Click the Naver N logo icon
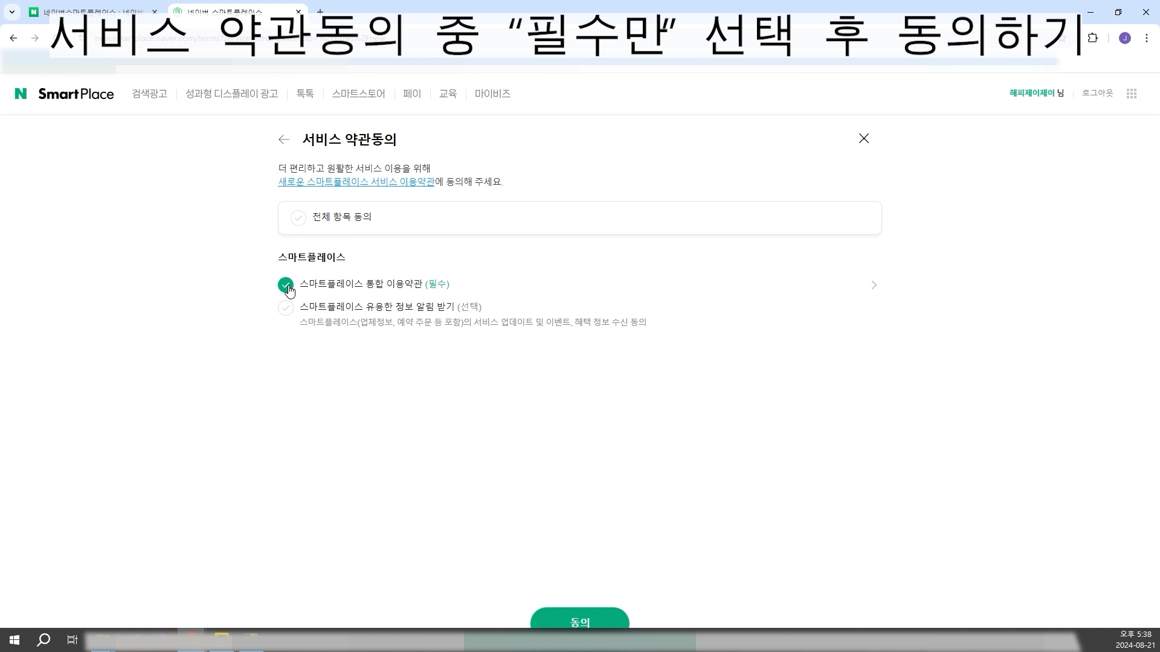 click(21, 94)
